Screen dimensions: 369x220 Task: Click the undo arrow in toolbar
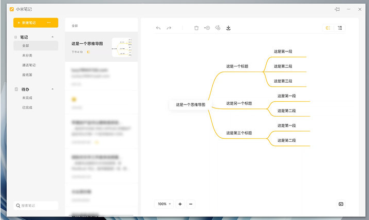158,28
